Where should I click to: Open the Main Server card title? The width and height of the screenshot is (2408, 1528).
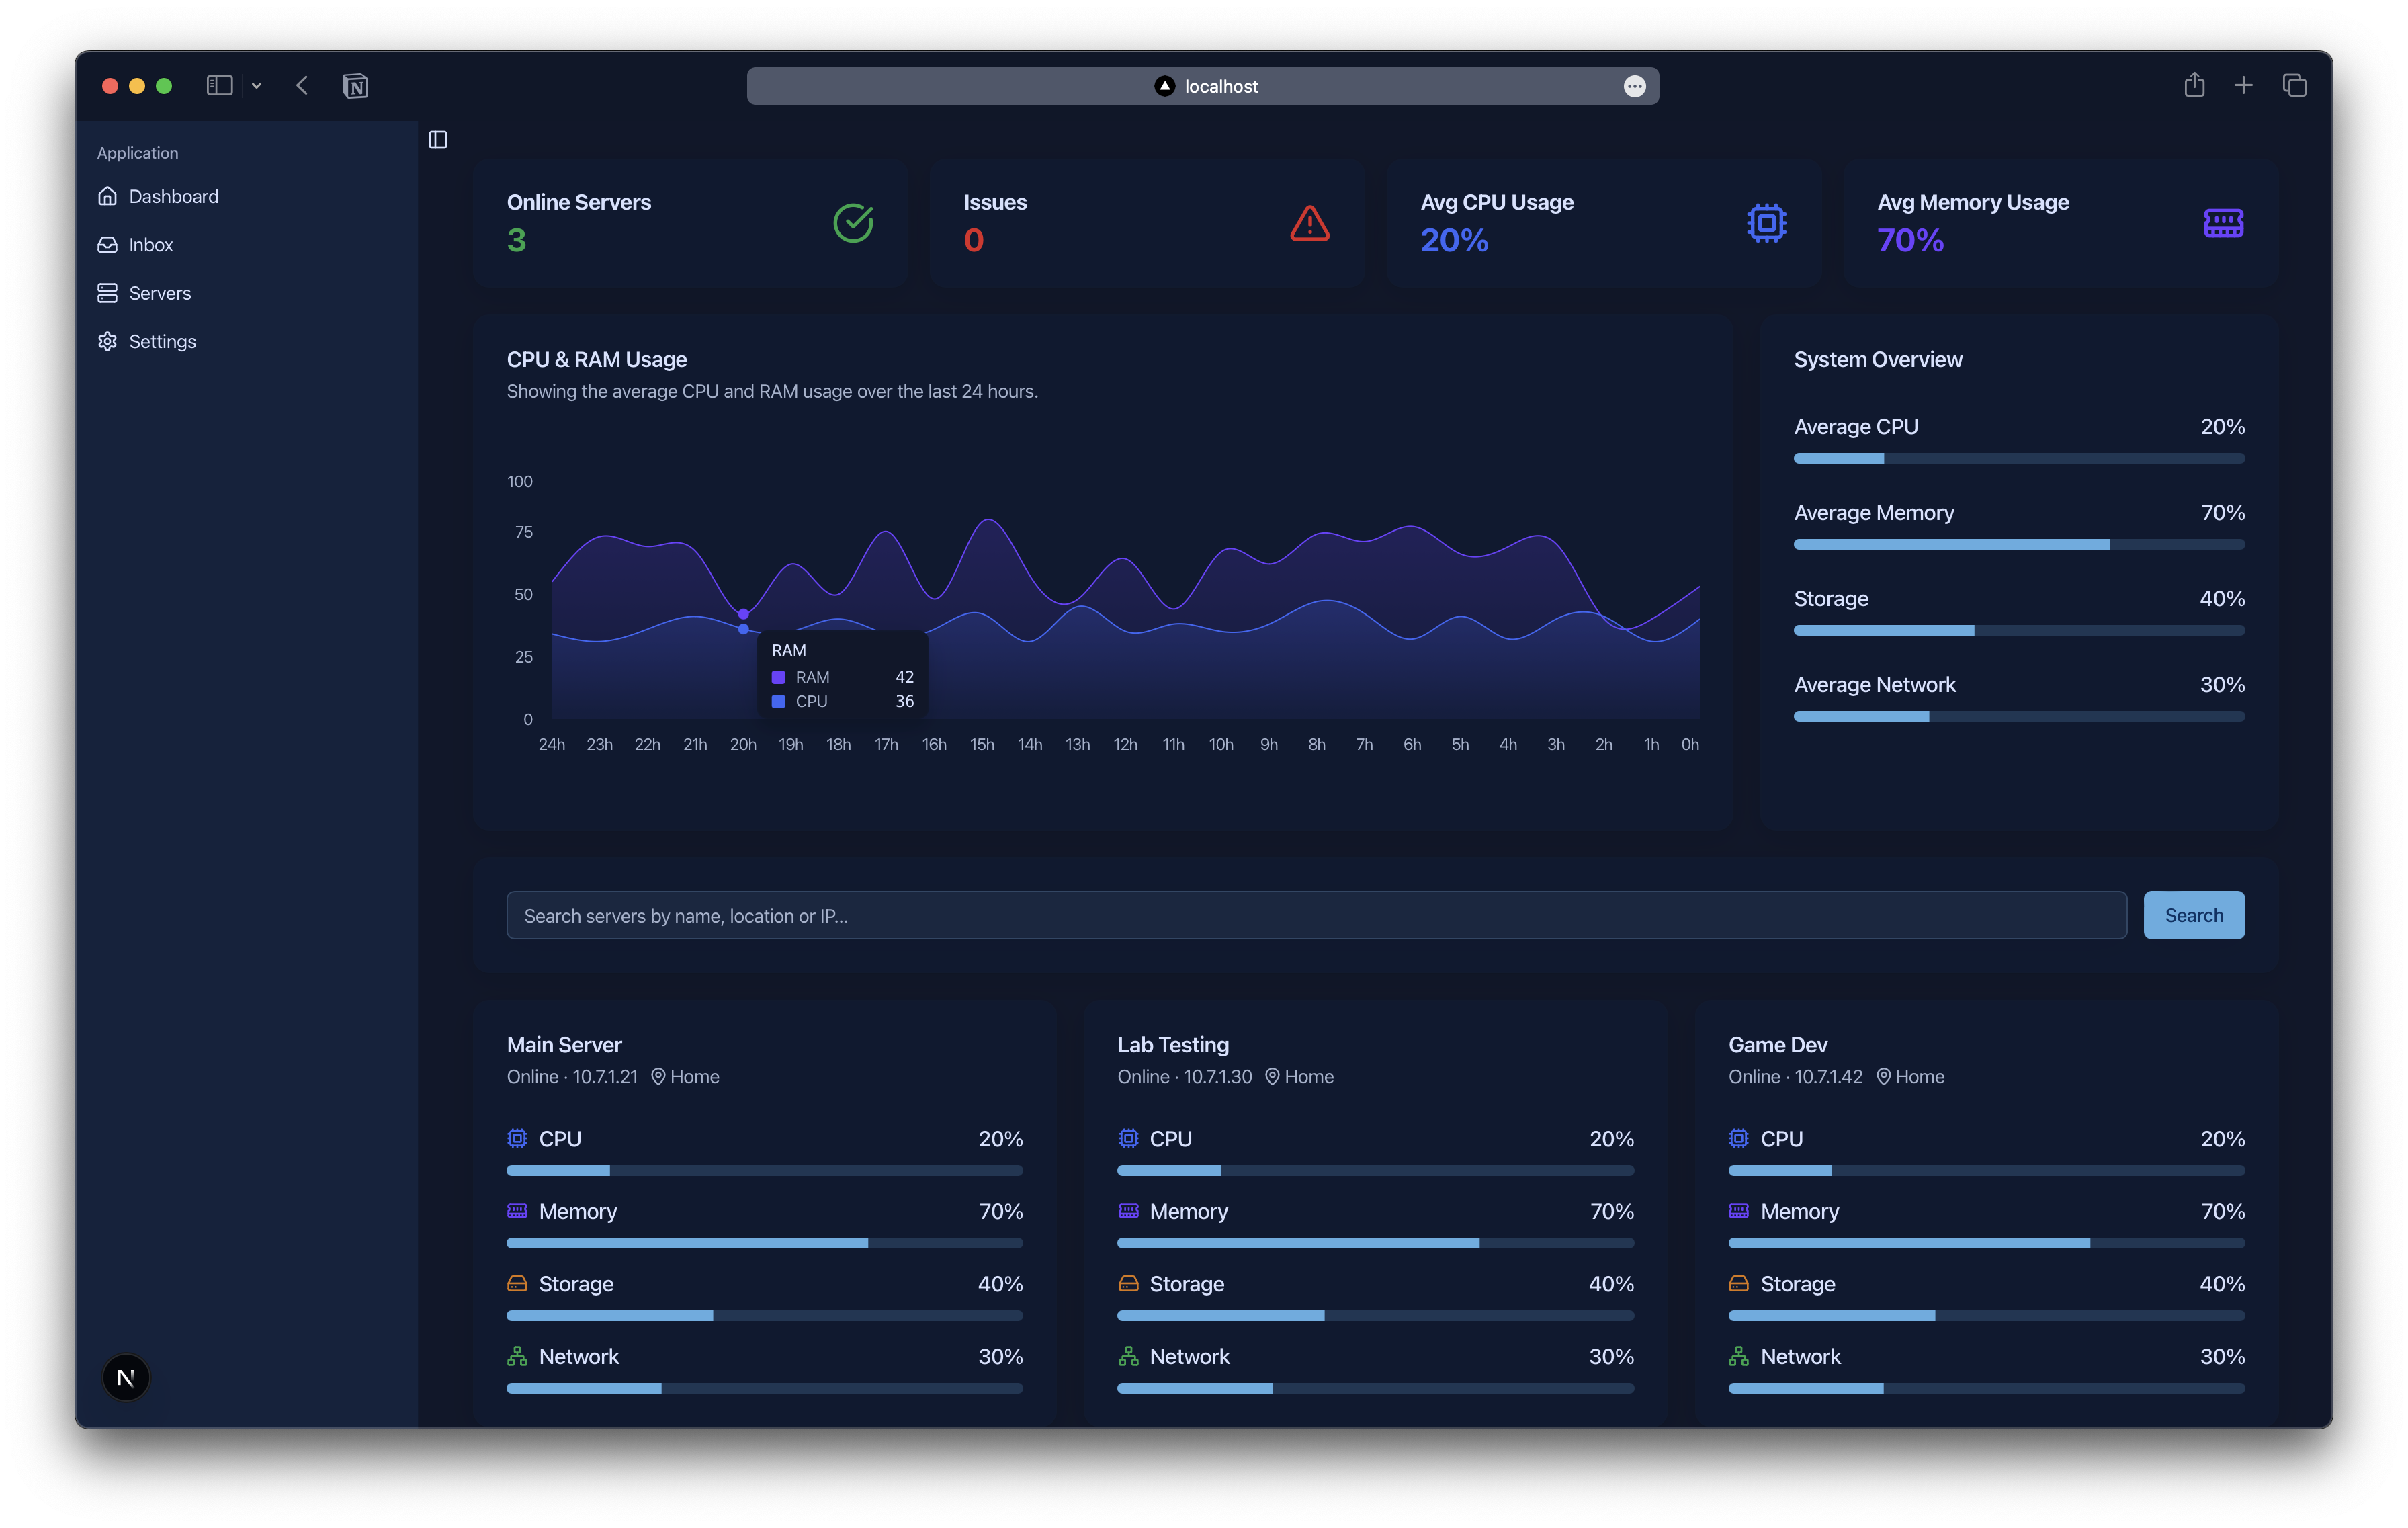[564, 1044]
